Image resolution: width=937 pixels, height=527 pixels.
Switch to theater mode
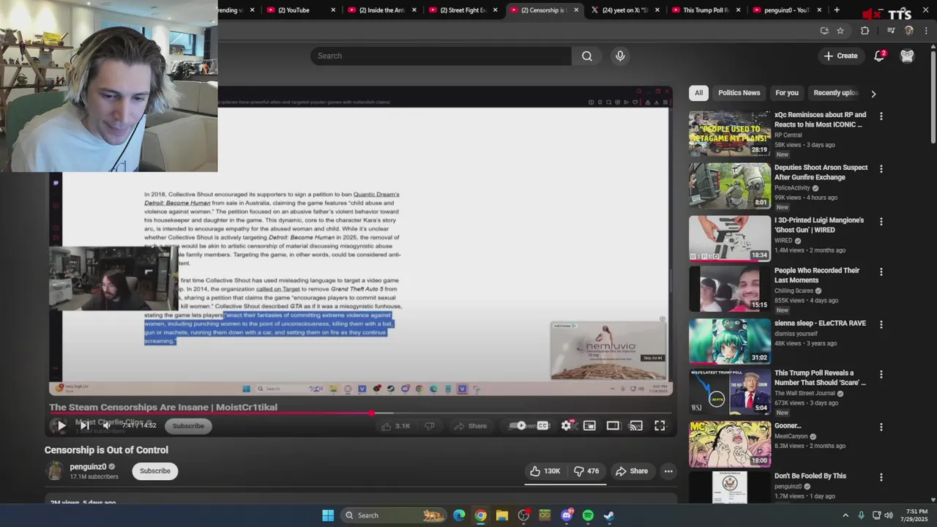tap(613, 425)
